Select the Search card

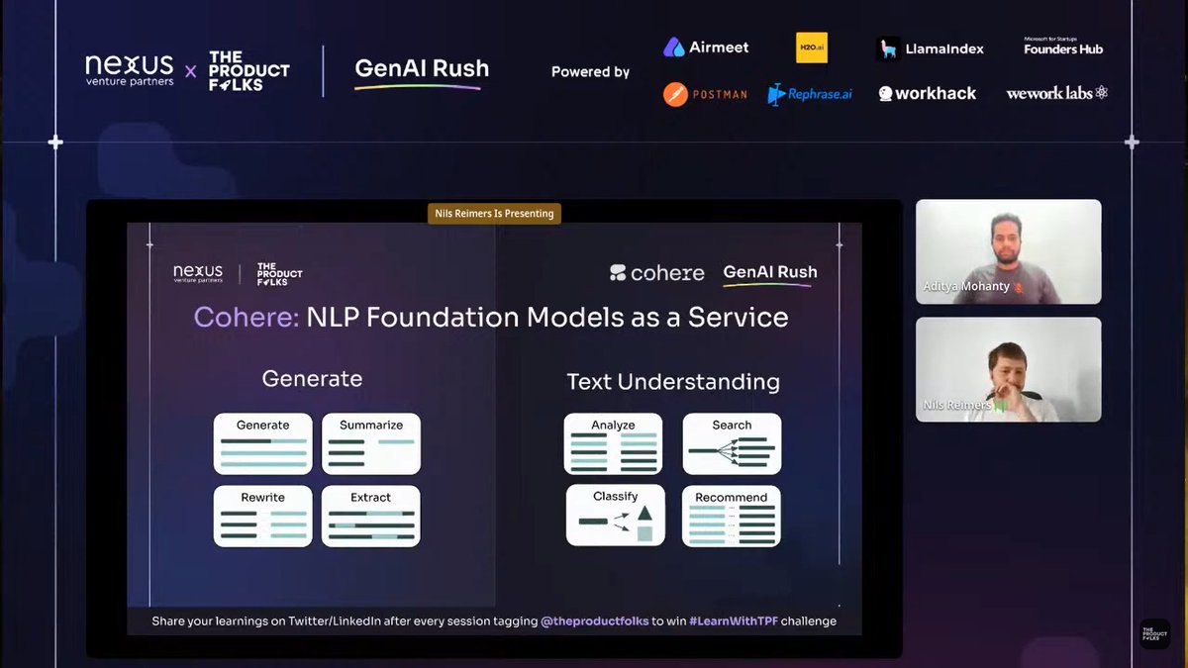coord(732,443)
